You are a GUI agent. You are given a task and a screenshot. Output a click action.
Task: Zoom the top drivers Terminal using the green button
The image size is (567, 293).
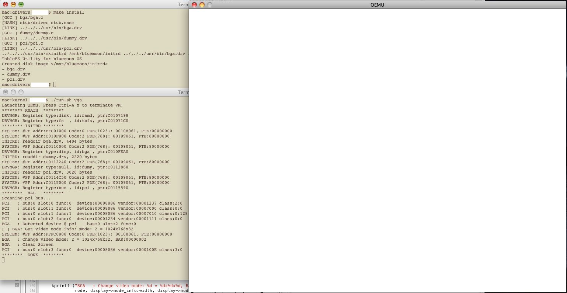click(x=21, y=4)
